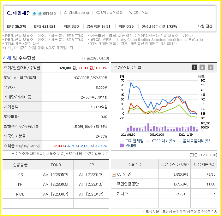Click the NICE CP rating A1 [20230407]

pyautogui.click(x=91, y=194)
